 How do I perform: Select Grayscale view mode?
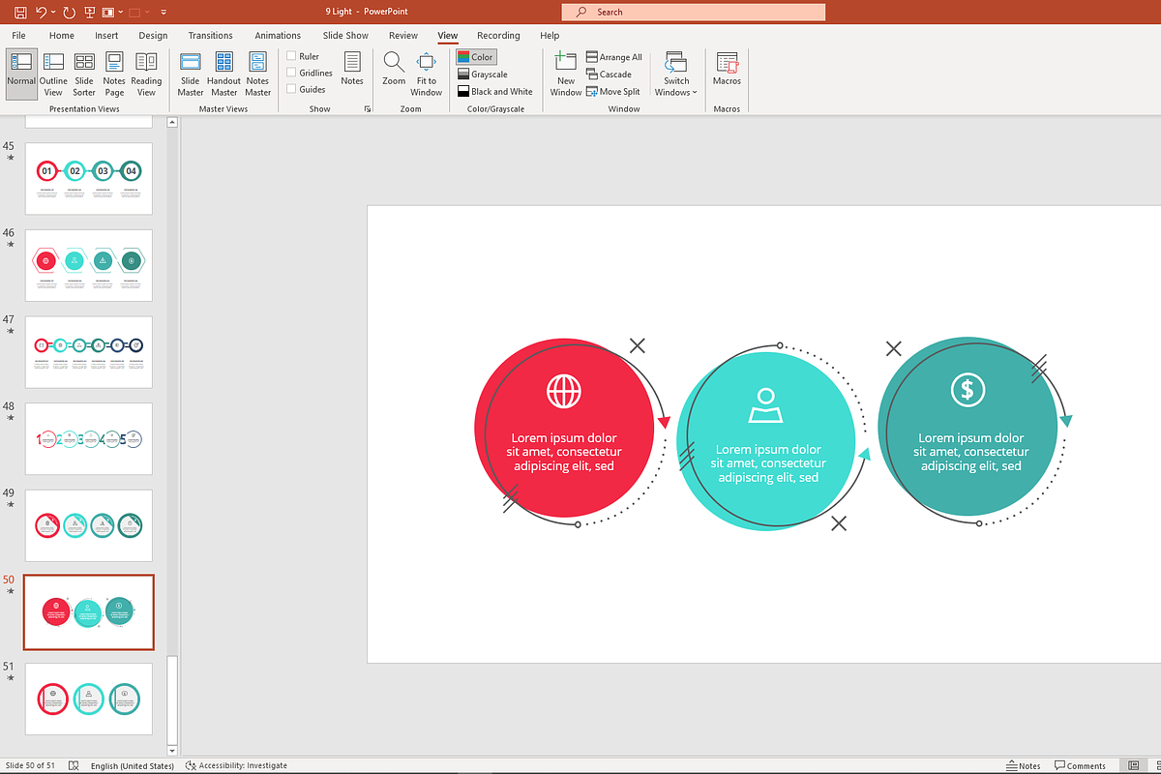coord(482,74)
